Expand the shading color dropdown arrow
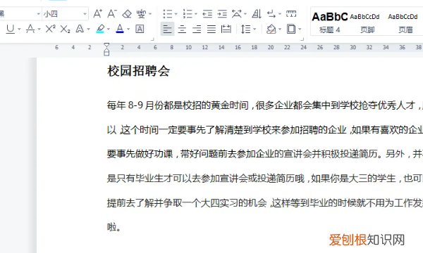The image size is (423, 253). click(280, 29)
